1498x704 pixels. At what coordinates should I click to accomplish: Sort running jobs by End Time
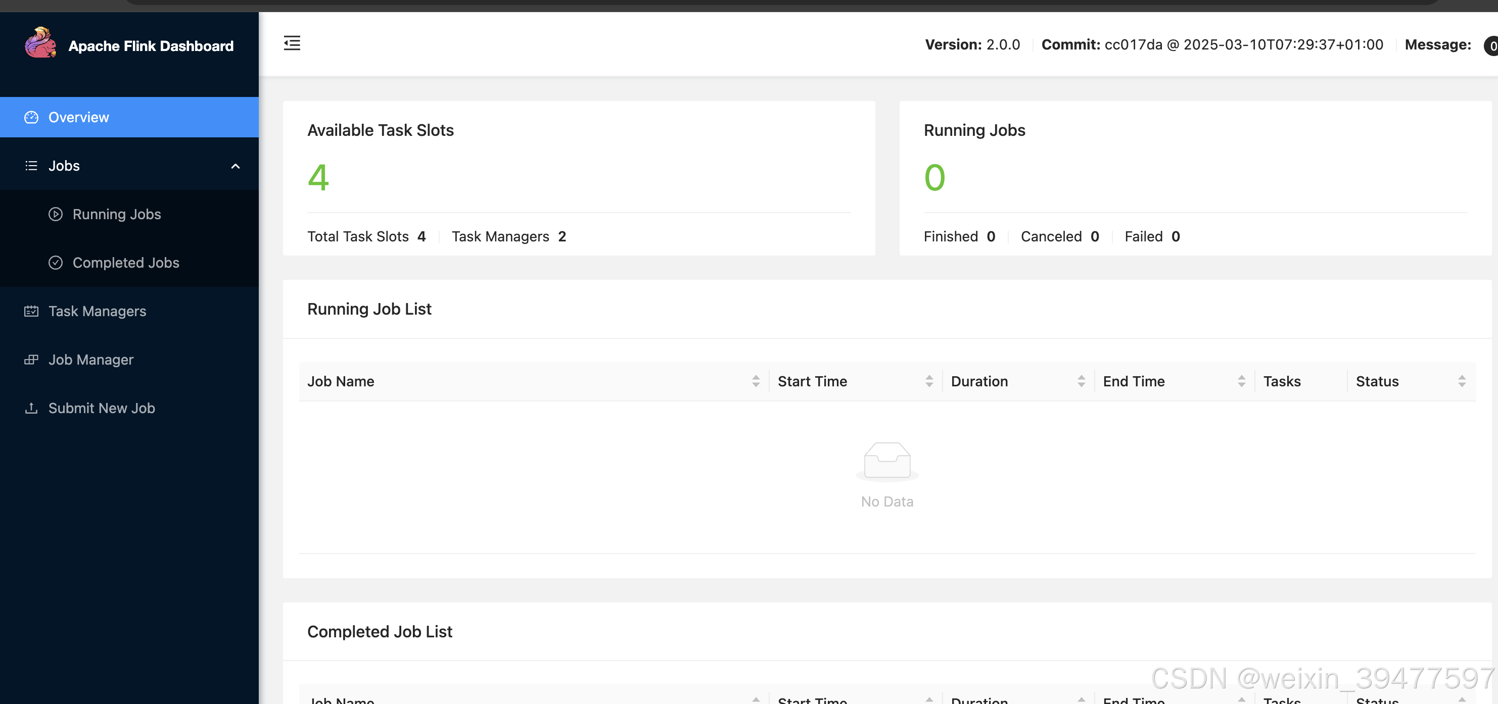(1241, 382)
